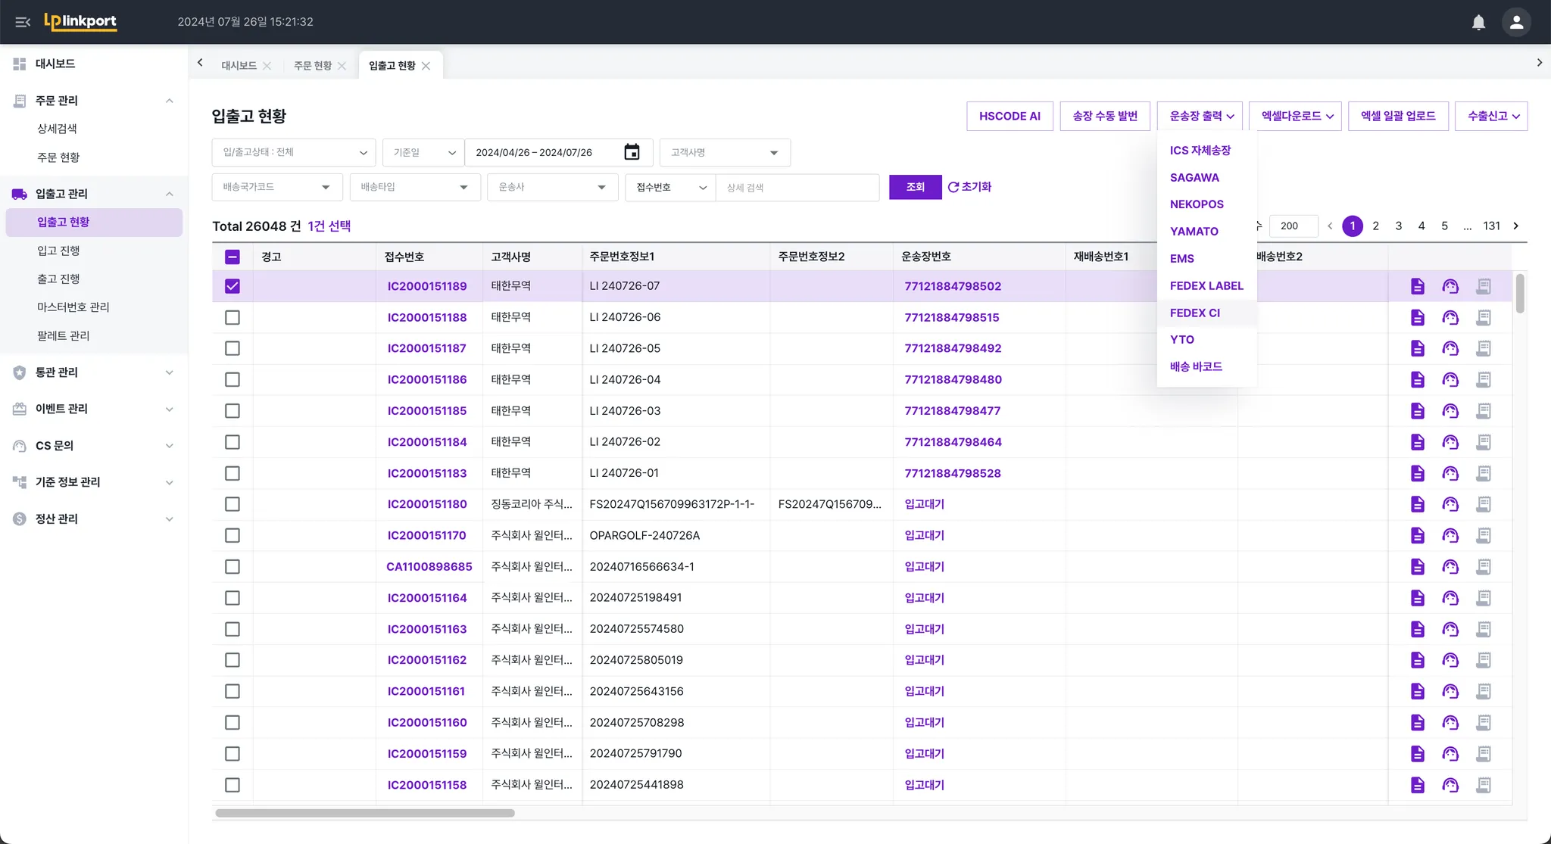Viewport: 1551px width, 844px height.
Task: Select FEDEX LABEL from the print menu
Action: click(1206, 286)
